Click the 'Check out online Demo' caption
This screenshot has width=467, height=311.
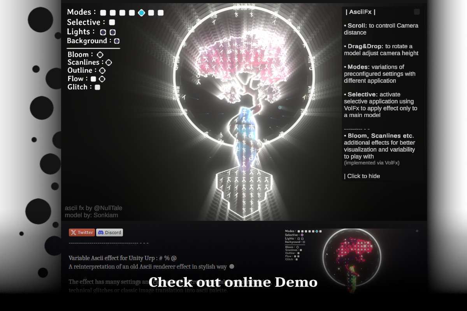click(233, 282)
